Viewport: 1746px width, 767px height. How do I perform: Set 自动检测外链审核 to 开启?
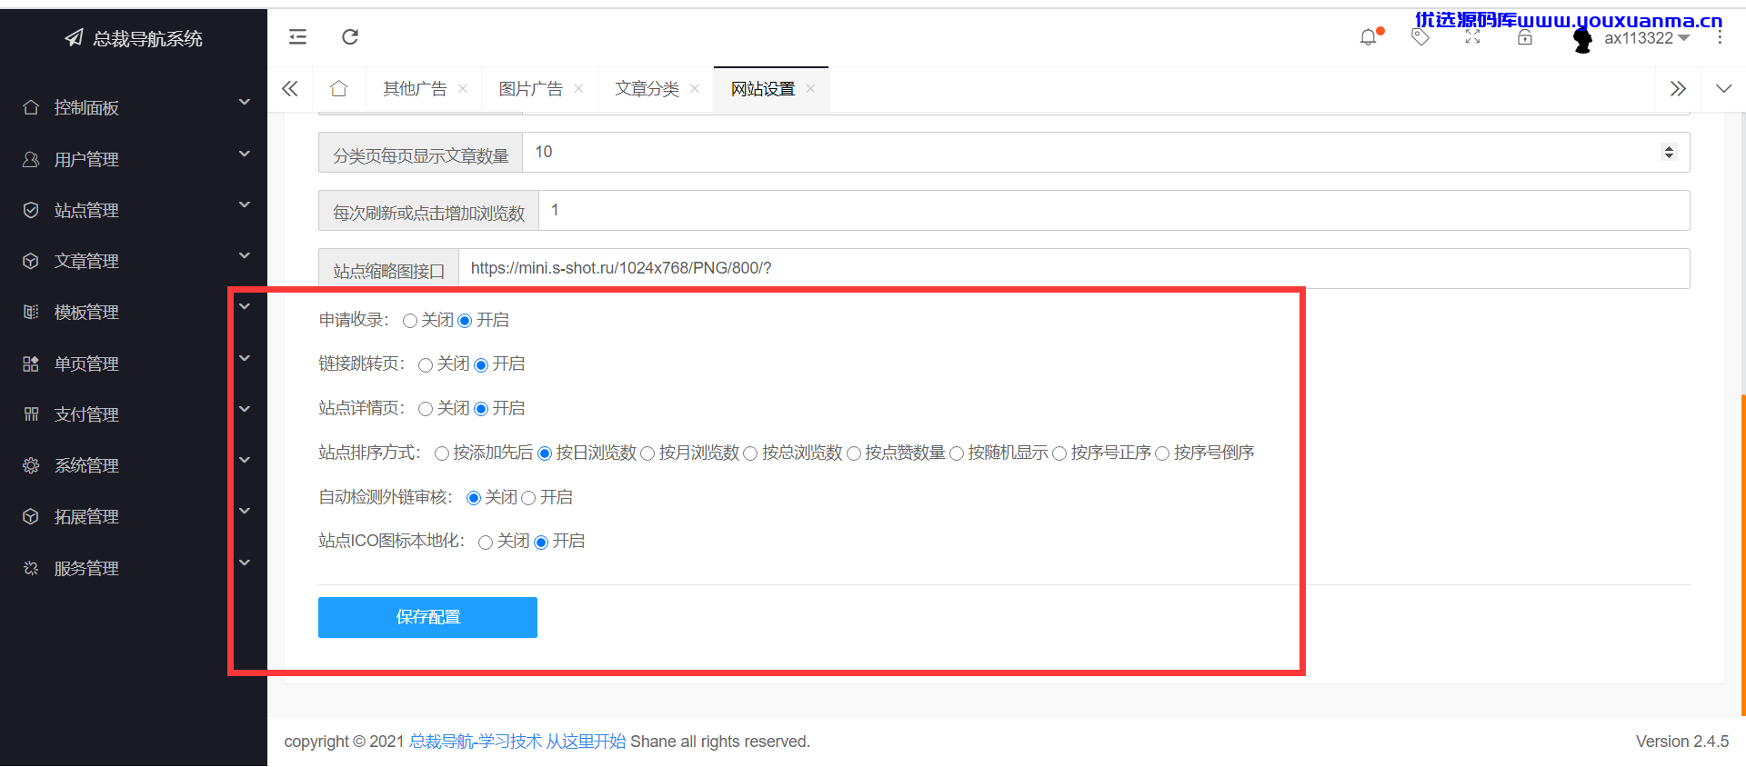[x=528, y=498]
